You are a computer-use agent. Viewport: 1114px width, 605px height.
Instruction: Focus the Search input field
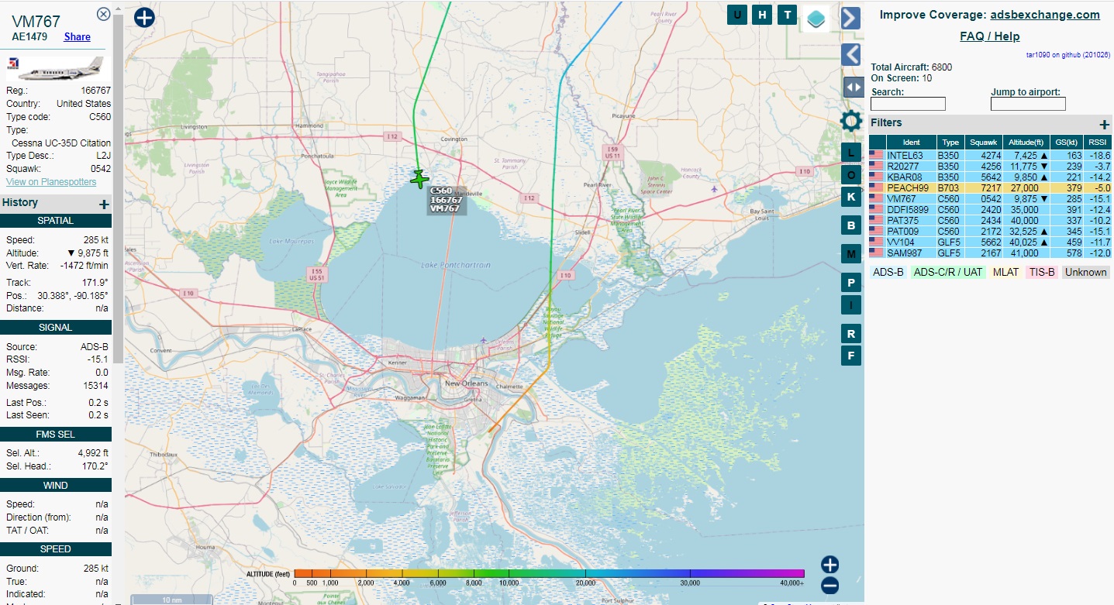[909, 104]
